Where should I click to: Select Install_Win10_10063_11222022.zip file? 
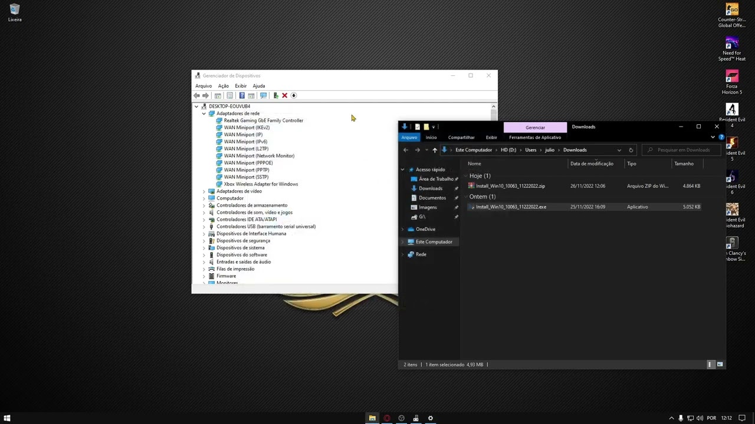[510, 186]
